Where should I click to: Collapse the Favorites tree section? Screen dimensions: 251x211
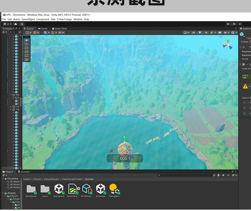coord(3,179)
